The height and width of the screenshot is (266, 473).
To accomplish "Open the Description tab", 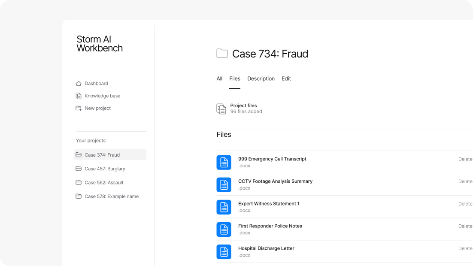I will click(x=261, y=79).
